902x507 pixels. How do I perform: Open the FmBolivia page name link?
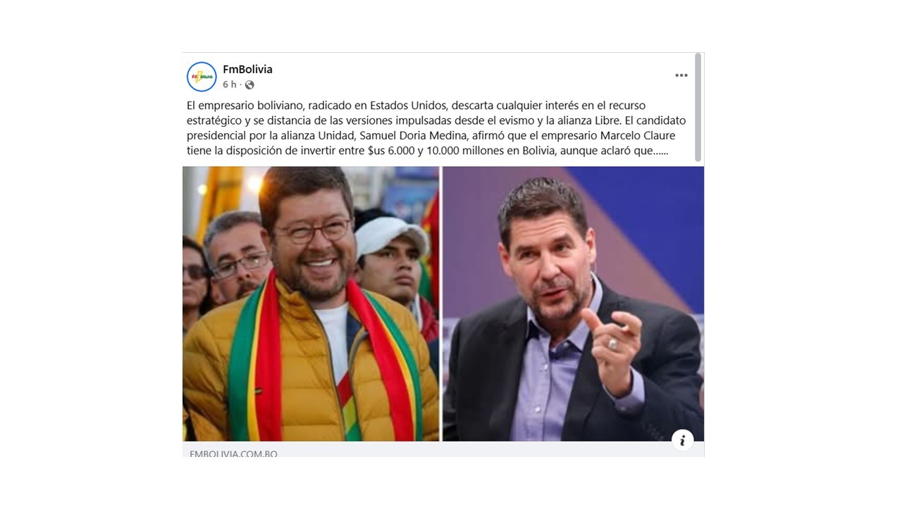tap(247, 69)
